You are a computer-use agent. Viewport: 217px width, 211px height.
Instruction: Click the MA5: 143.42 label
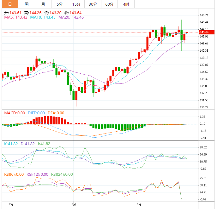[x=16, y=17]
